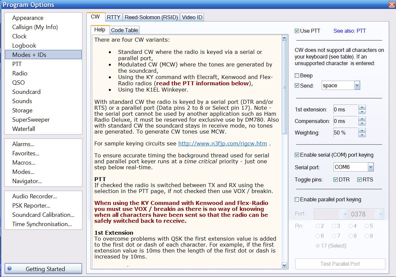This screenshot has height=277, width=396.
Task: Click the Weighting value field
Action: [345, 133]
